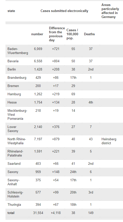
Task: Select the Hesse state cell
Action: 12,102
